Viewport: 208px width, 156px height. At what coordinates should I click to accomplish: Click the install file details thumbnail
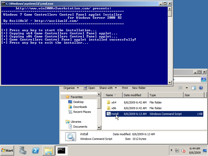(x=70, y=136)
